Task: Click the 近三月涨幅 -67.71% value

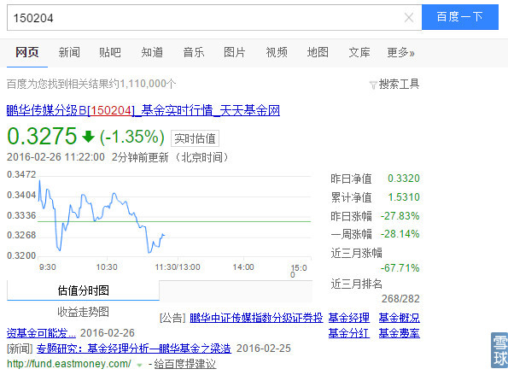Action: point(400,268)
